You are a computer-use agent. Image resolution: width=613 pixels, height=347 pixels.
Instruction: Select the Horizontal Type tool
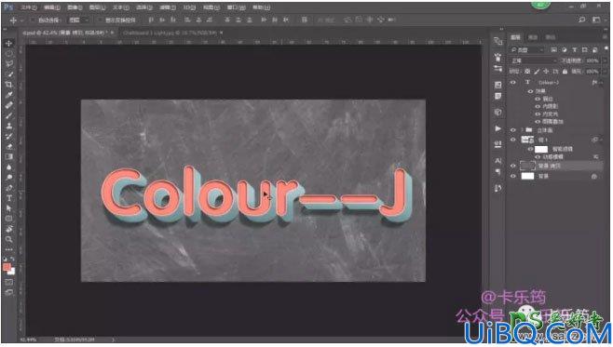(x=8, y=198)
